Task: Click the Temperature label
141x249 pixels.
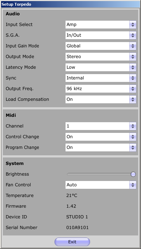Action: [x=20, y=196]
